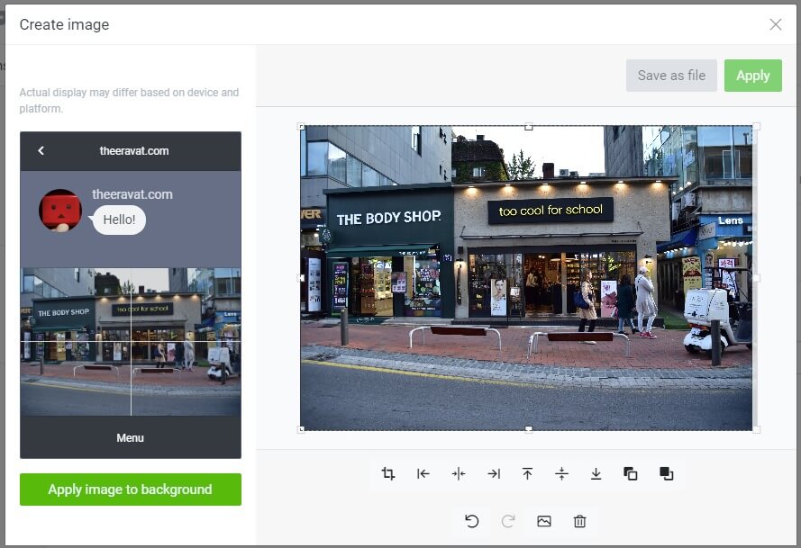
Task: Delete selected image with trash icon
Action: [x=580, y=521]
